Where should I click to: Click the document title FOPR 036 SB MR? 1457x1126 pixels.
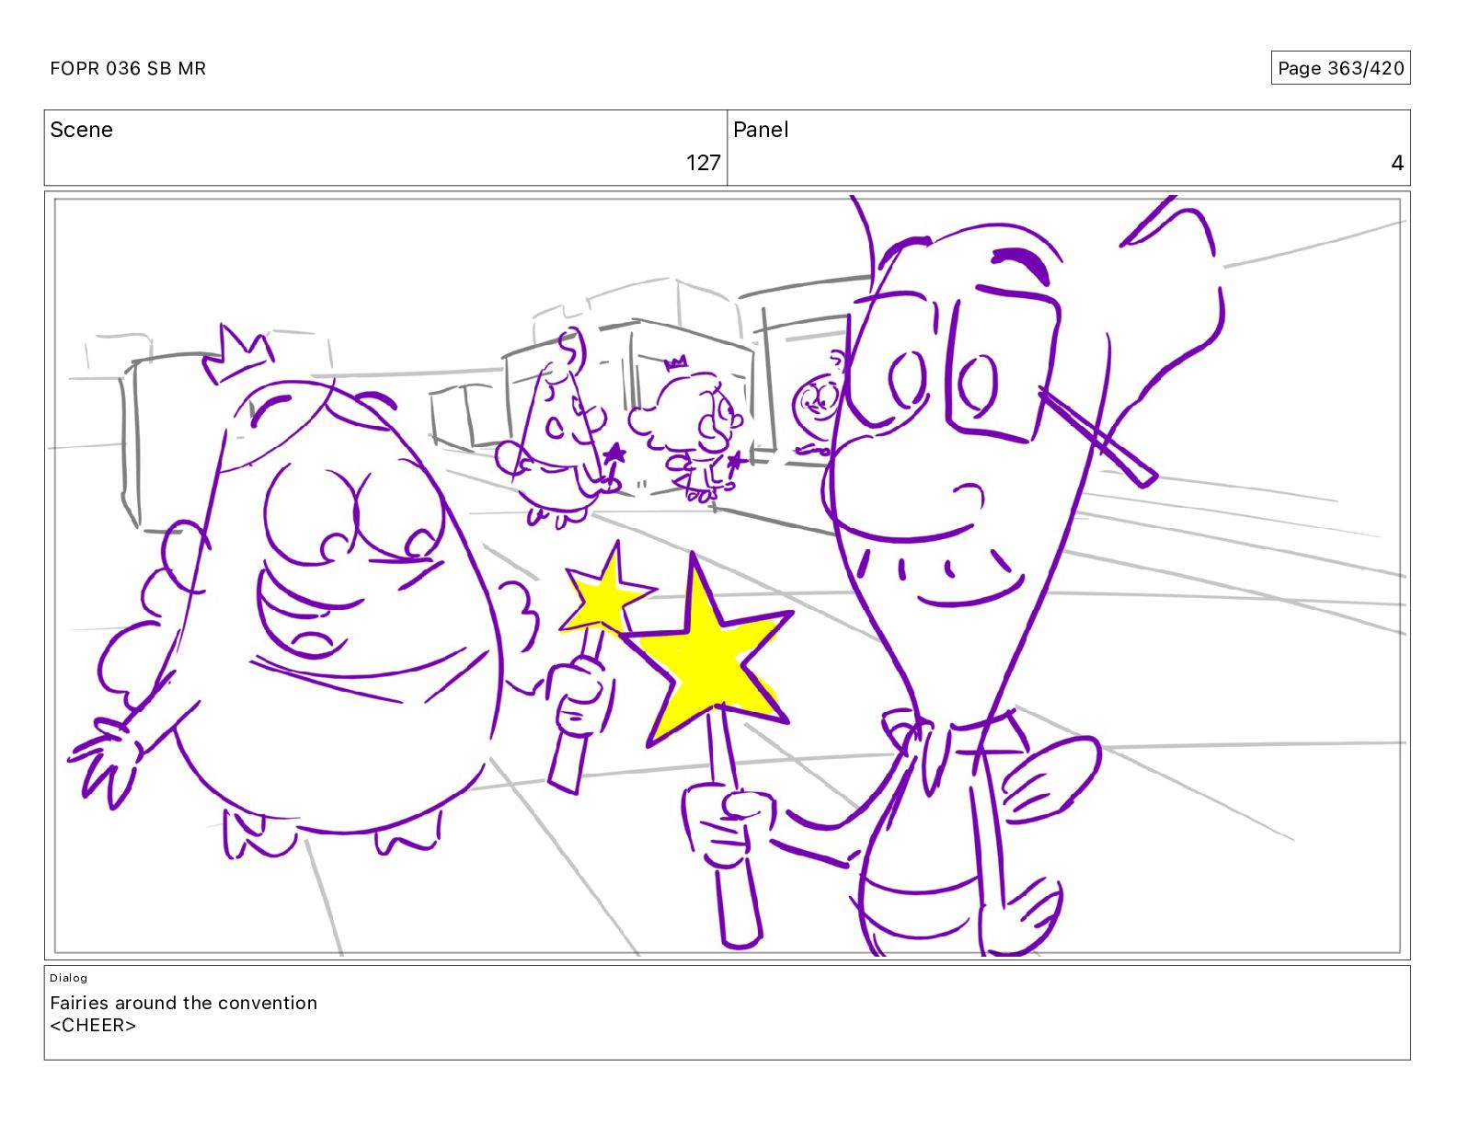tap(128, 68)
